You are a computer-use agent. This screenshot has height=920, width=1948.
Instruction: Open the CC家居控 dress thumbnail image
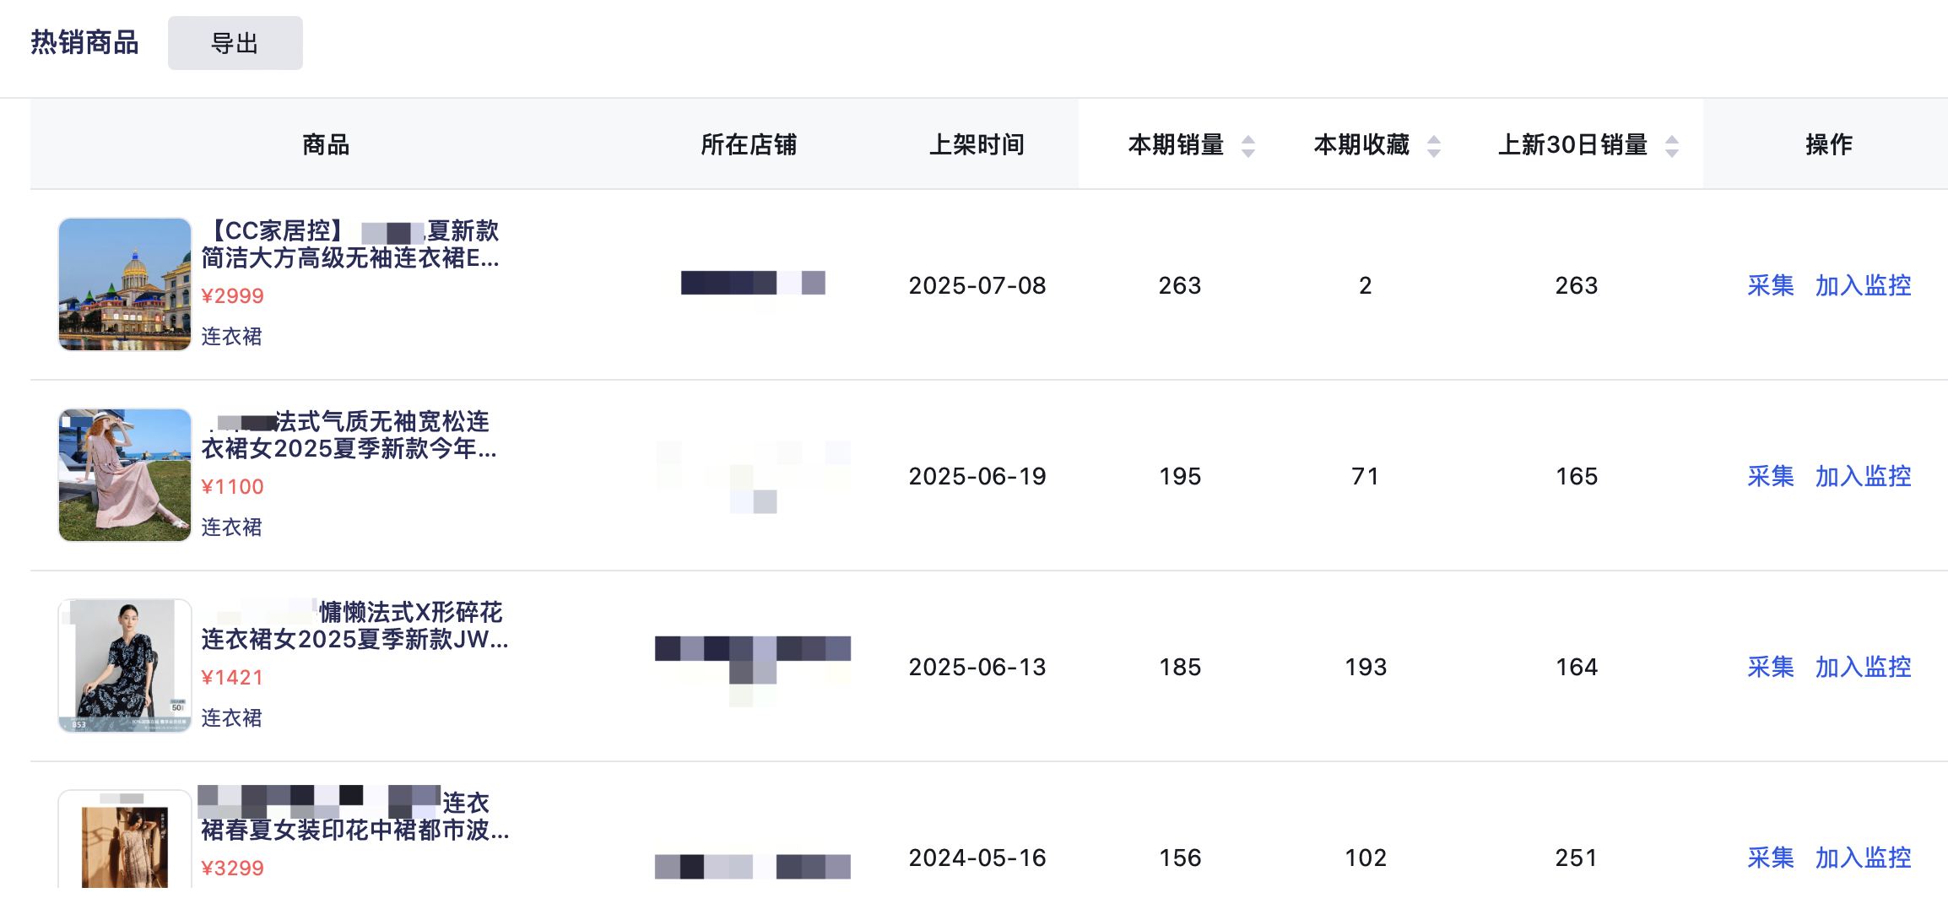(125, 284)
